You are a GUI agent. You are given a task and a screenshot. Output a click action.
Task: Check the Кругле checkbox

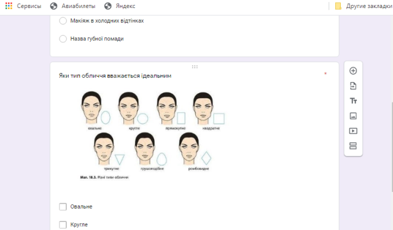63,224
